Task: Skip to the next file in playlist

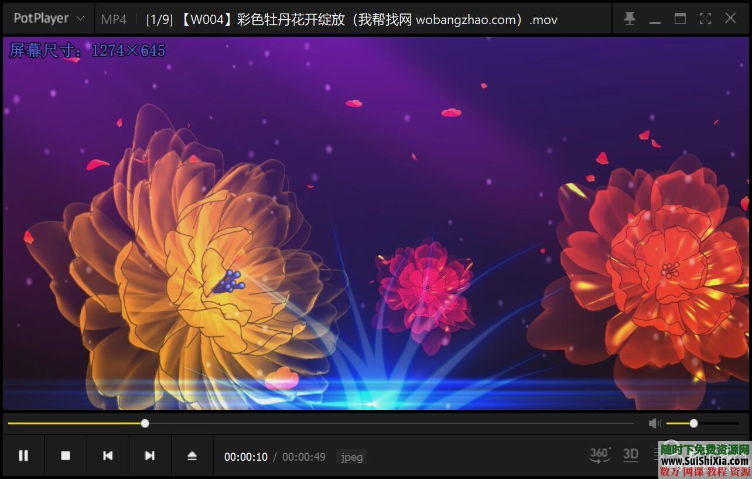Action: tap(150, 455)
